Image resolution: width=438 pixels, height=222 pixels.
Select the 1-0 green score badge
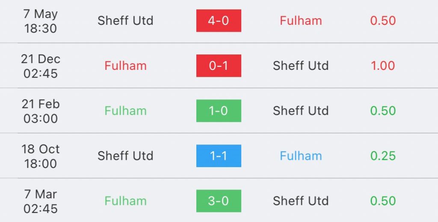219,111
